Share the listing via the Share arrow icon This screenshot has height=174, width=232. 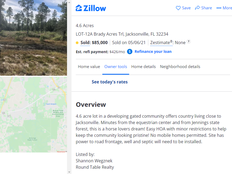pos(198,8)
